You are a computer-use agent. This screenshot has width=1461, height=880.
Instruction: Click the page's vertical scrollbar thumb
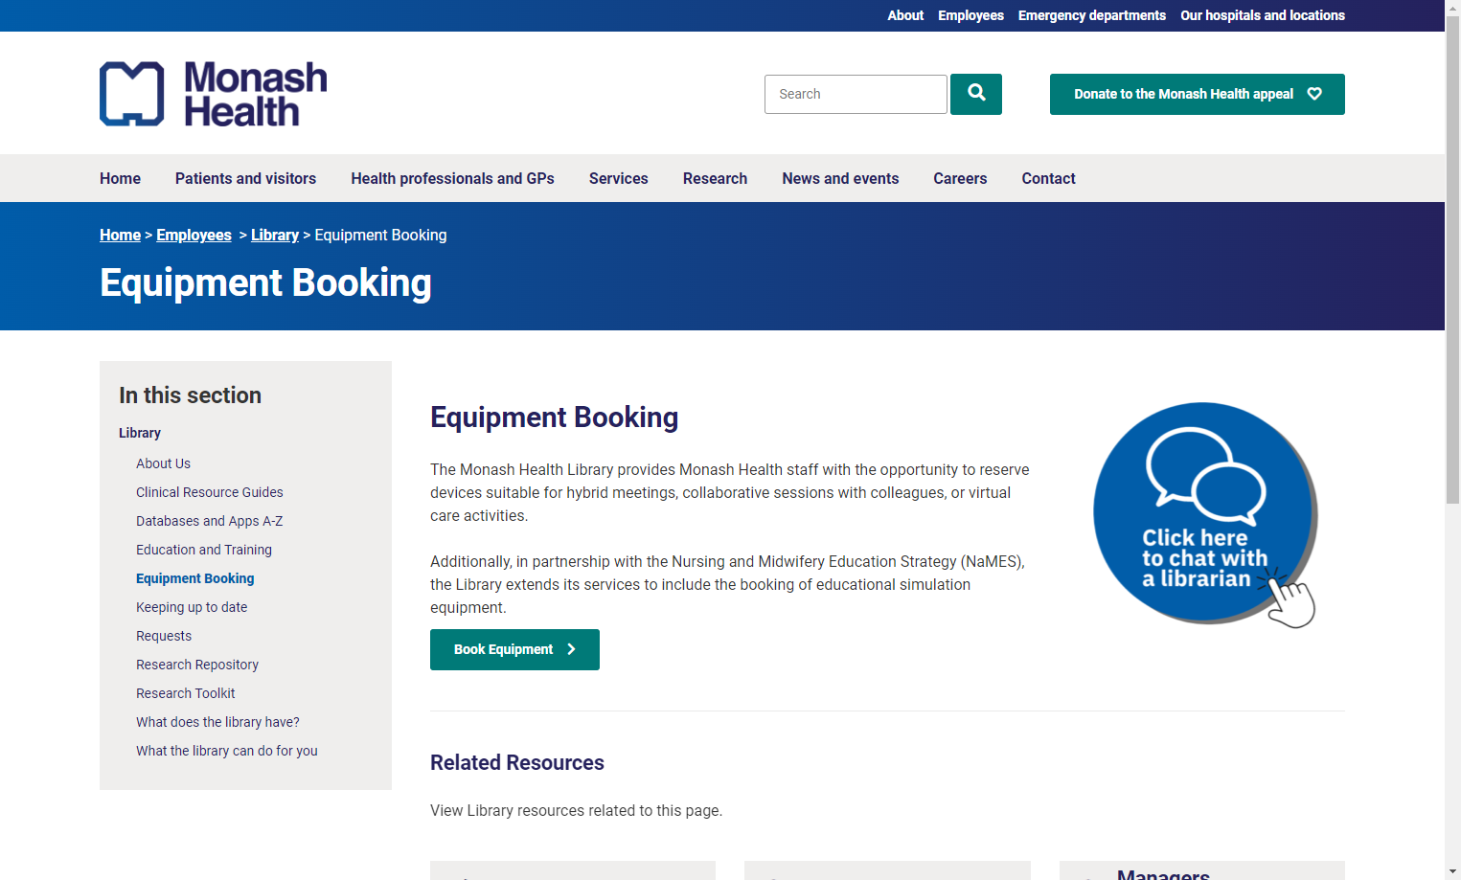coord(1452,259)
